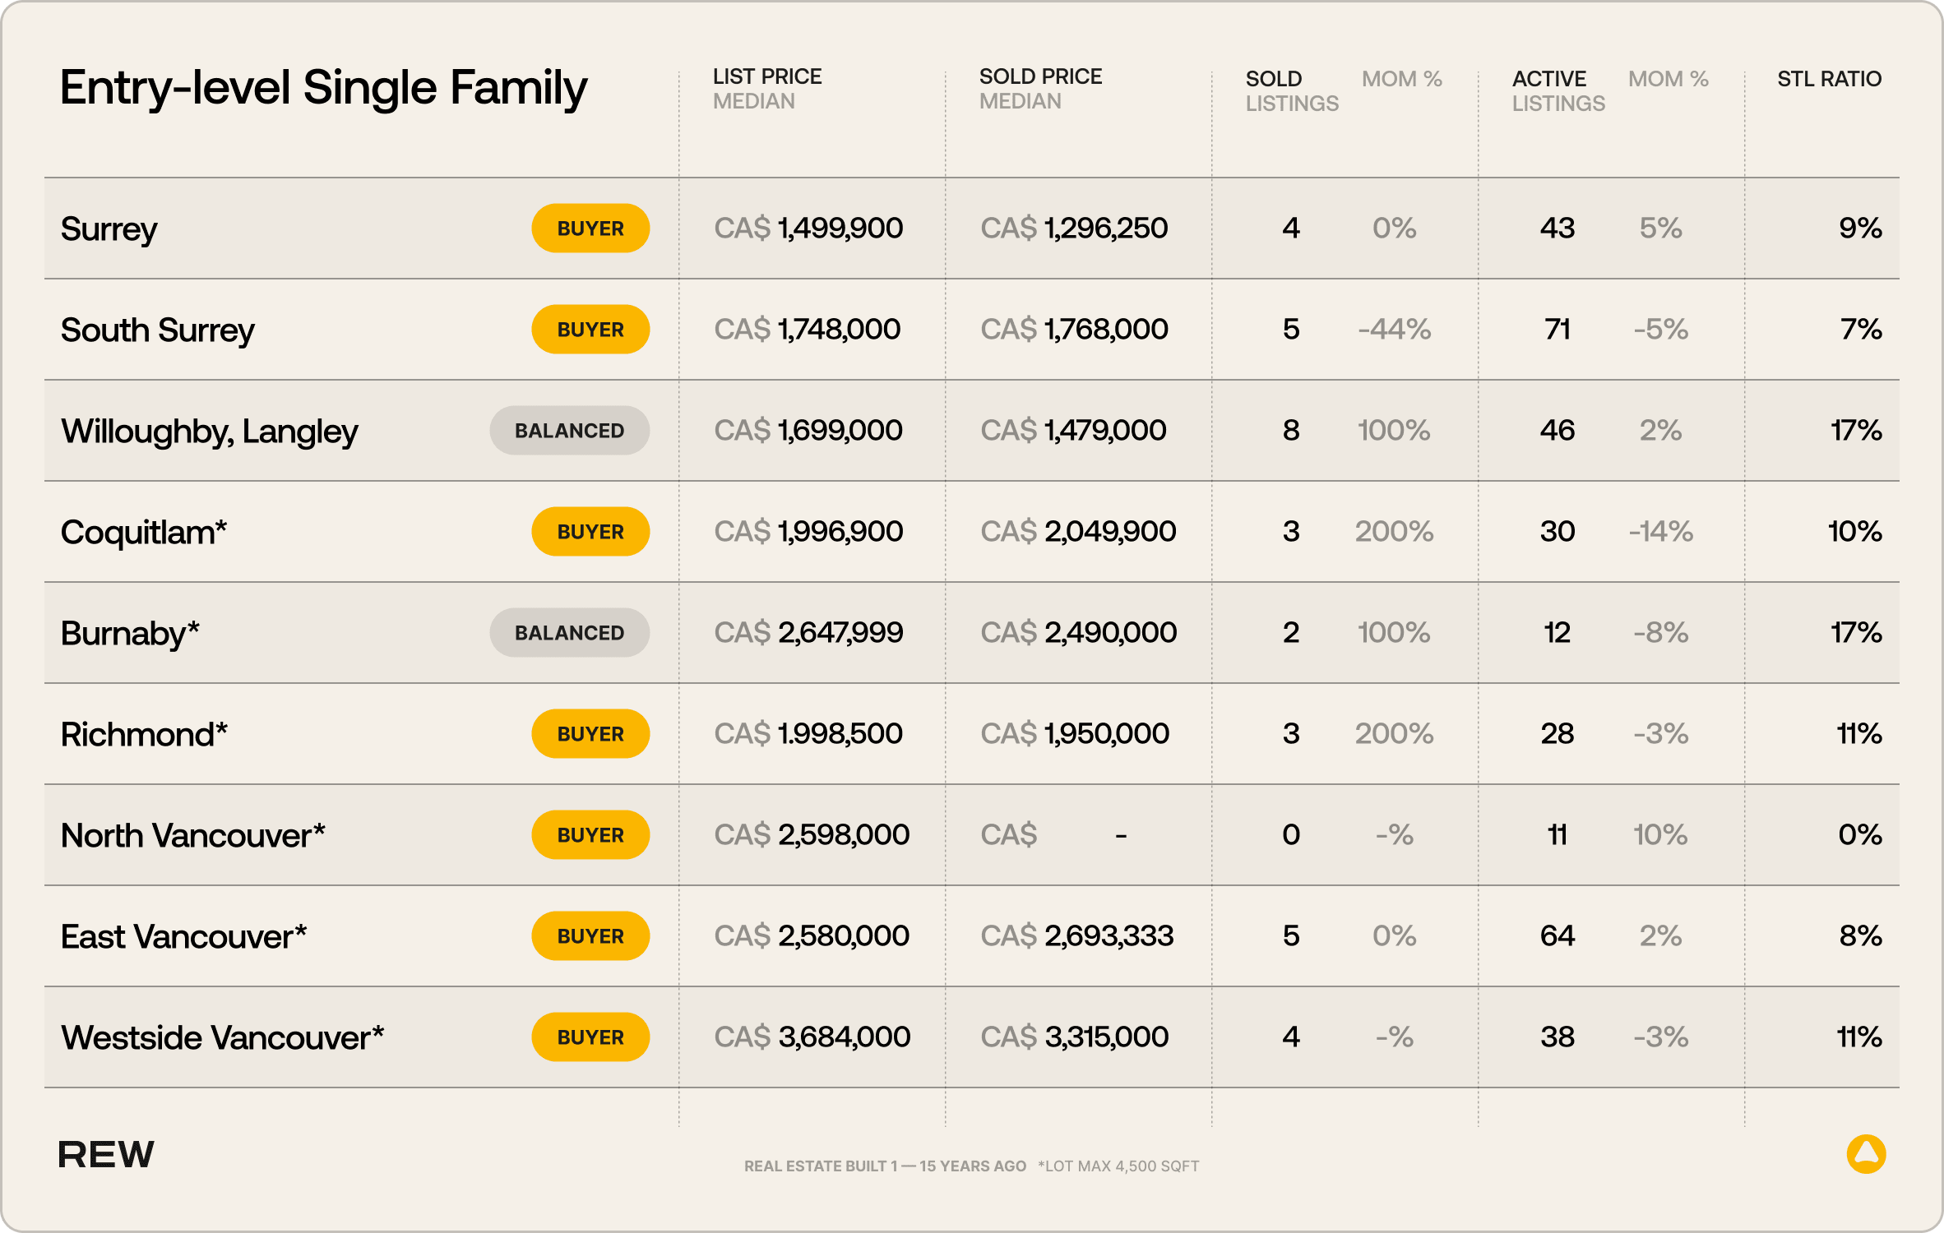This screenshot has height=1233, width=1944.
Task: Select the South Surrey row name
Action: (x=157, y=330)
